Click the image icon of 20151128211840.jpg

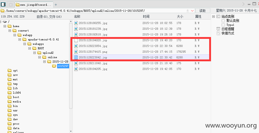pyautogui.click(x=76, y=63)
